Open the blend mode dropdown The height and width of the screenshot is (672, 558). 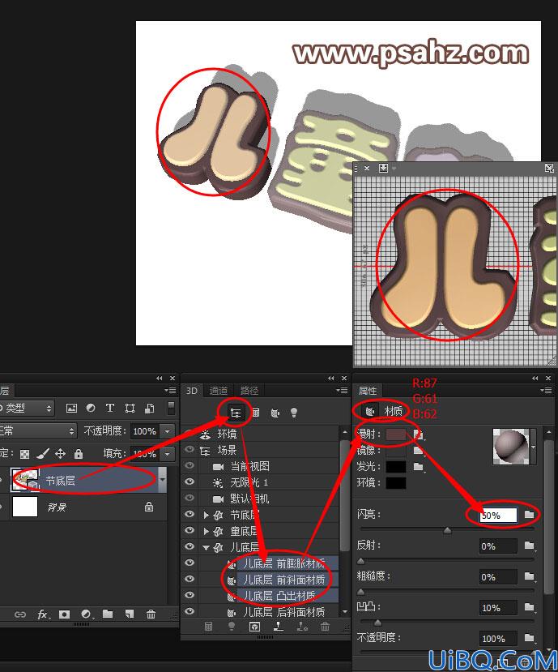coord(38,430)
